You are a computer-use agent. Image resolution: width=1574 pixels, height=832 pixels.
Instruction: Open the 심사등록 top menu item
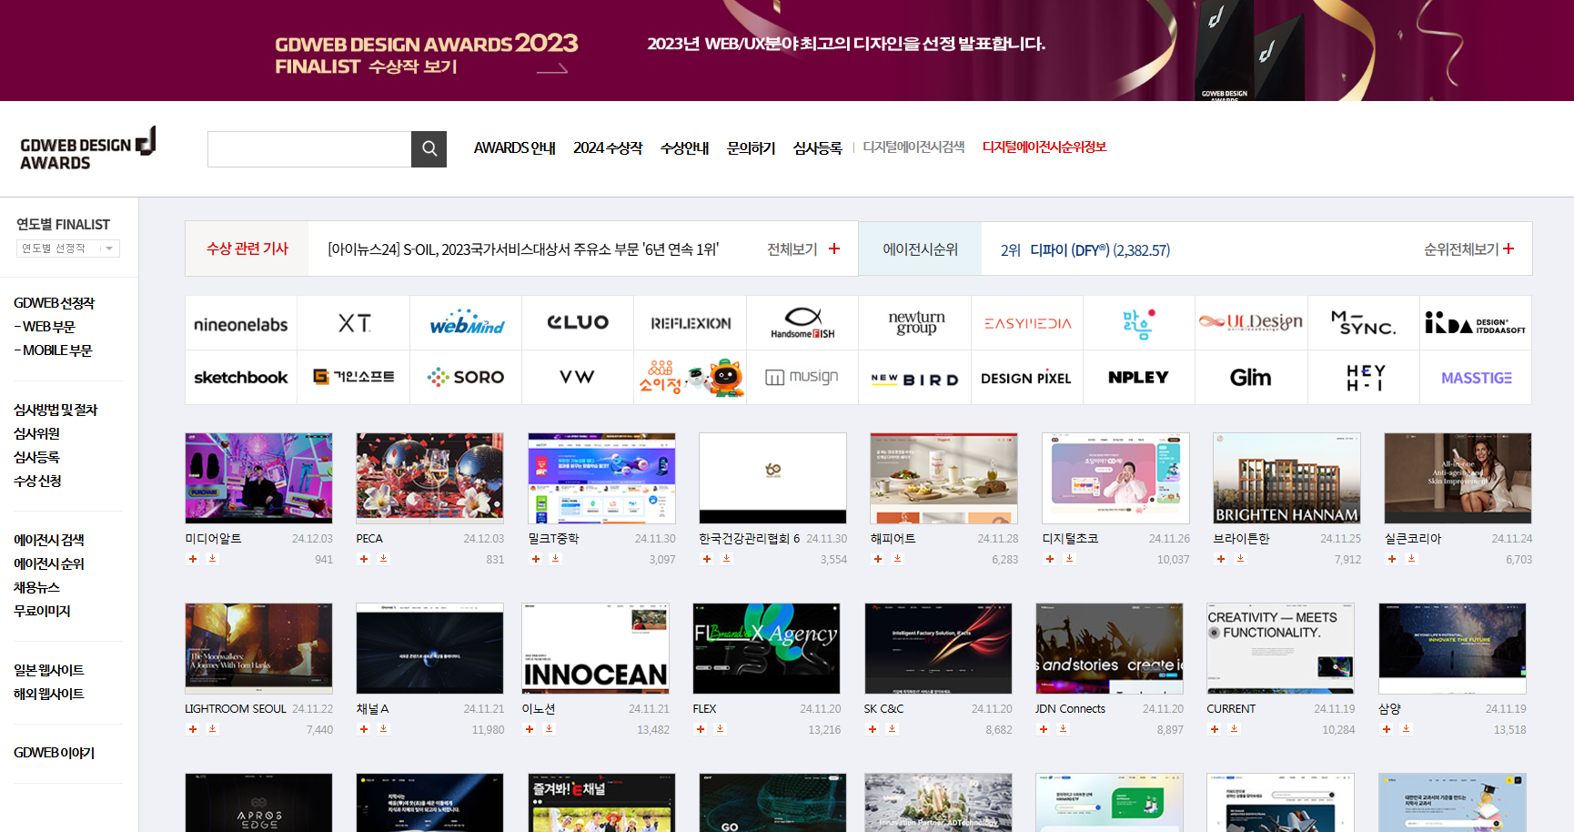tap(817, 147)
